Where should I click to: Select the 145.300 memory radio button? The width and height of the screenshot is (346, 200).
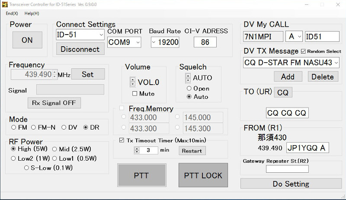tap(177, 127)
